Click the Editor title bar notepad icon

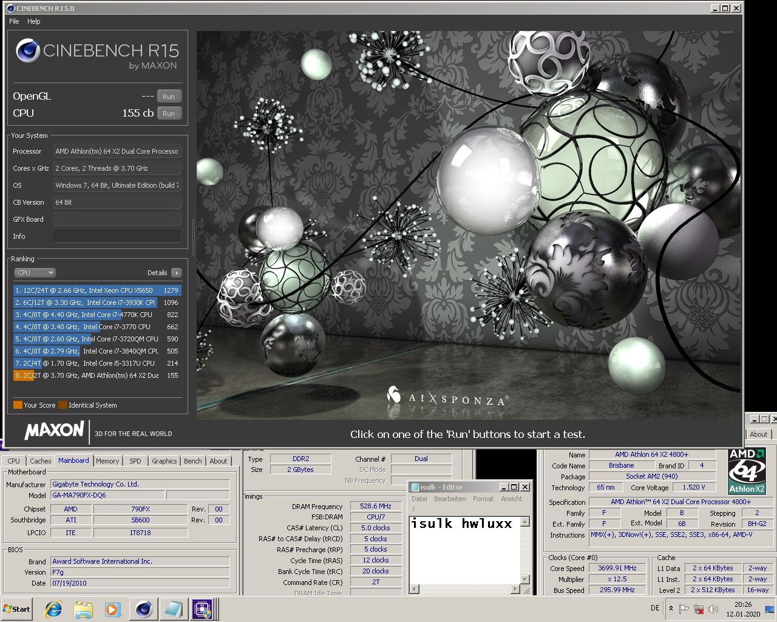tap(415, 487)
